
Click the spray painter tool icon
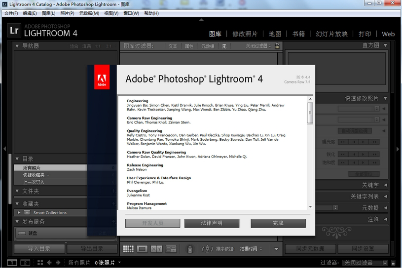click(190, 248)
